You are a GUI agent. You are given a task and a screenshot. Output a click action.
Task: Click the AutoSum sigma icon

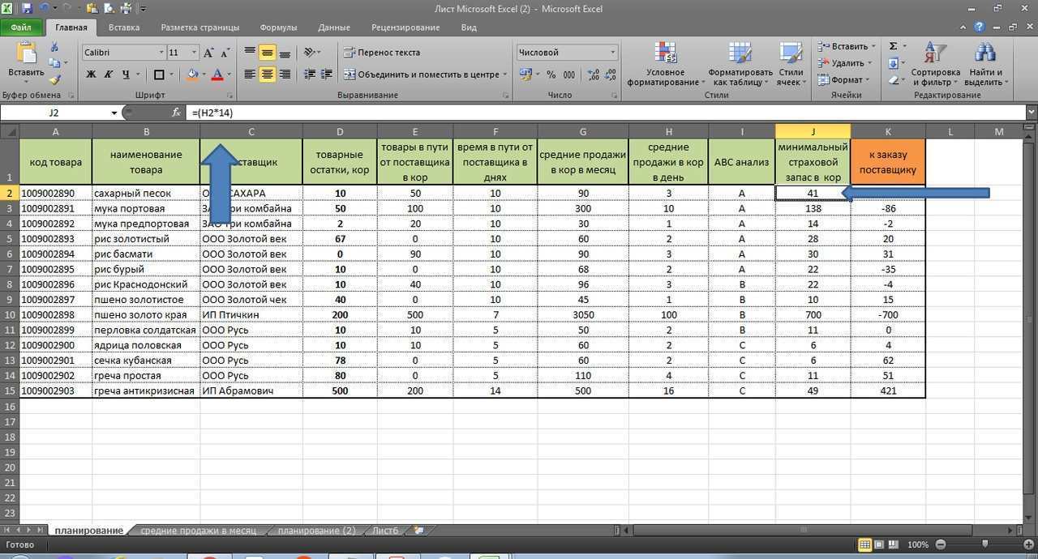pyautogui.click(x=892, y=47)
